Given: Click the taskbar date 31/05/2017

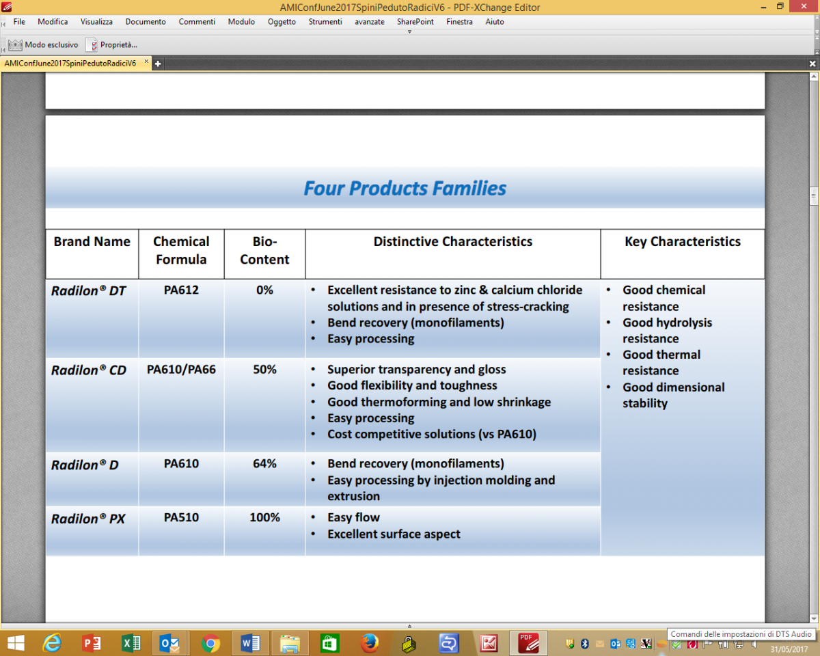Looking at the screenshot, I should (x=789, y=649).
